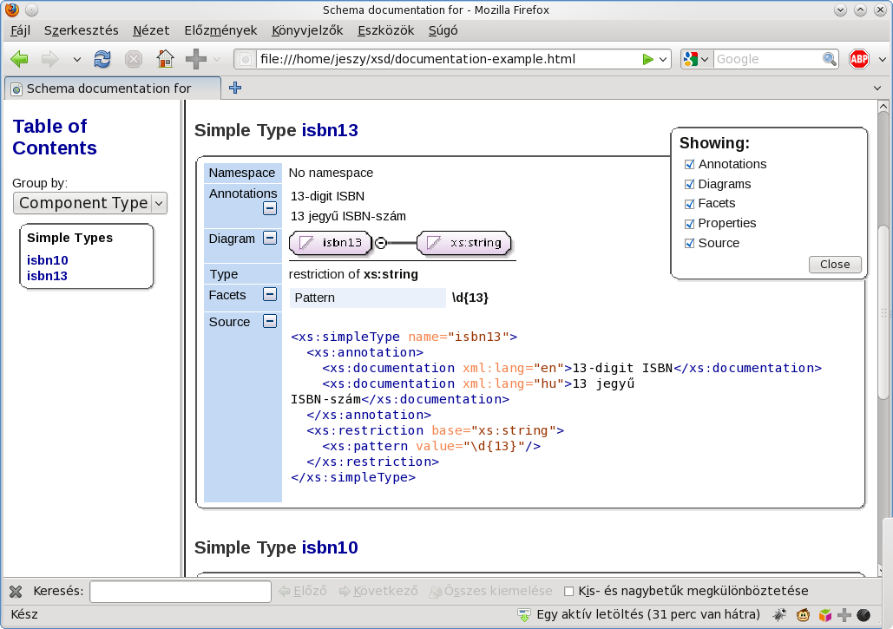This screenshot has width=893, height=629.
Task: Enable case-sensitive search checkbox
Action: click(569, 592)
